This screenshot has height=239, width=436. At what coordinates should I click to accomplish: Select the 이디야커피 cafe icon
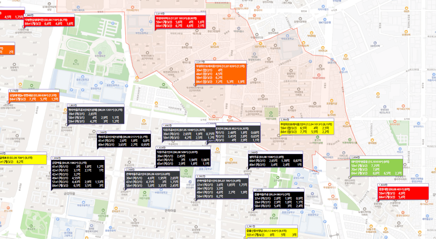(333, 196)
